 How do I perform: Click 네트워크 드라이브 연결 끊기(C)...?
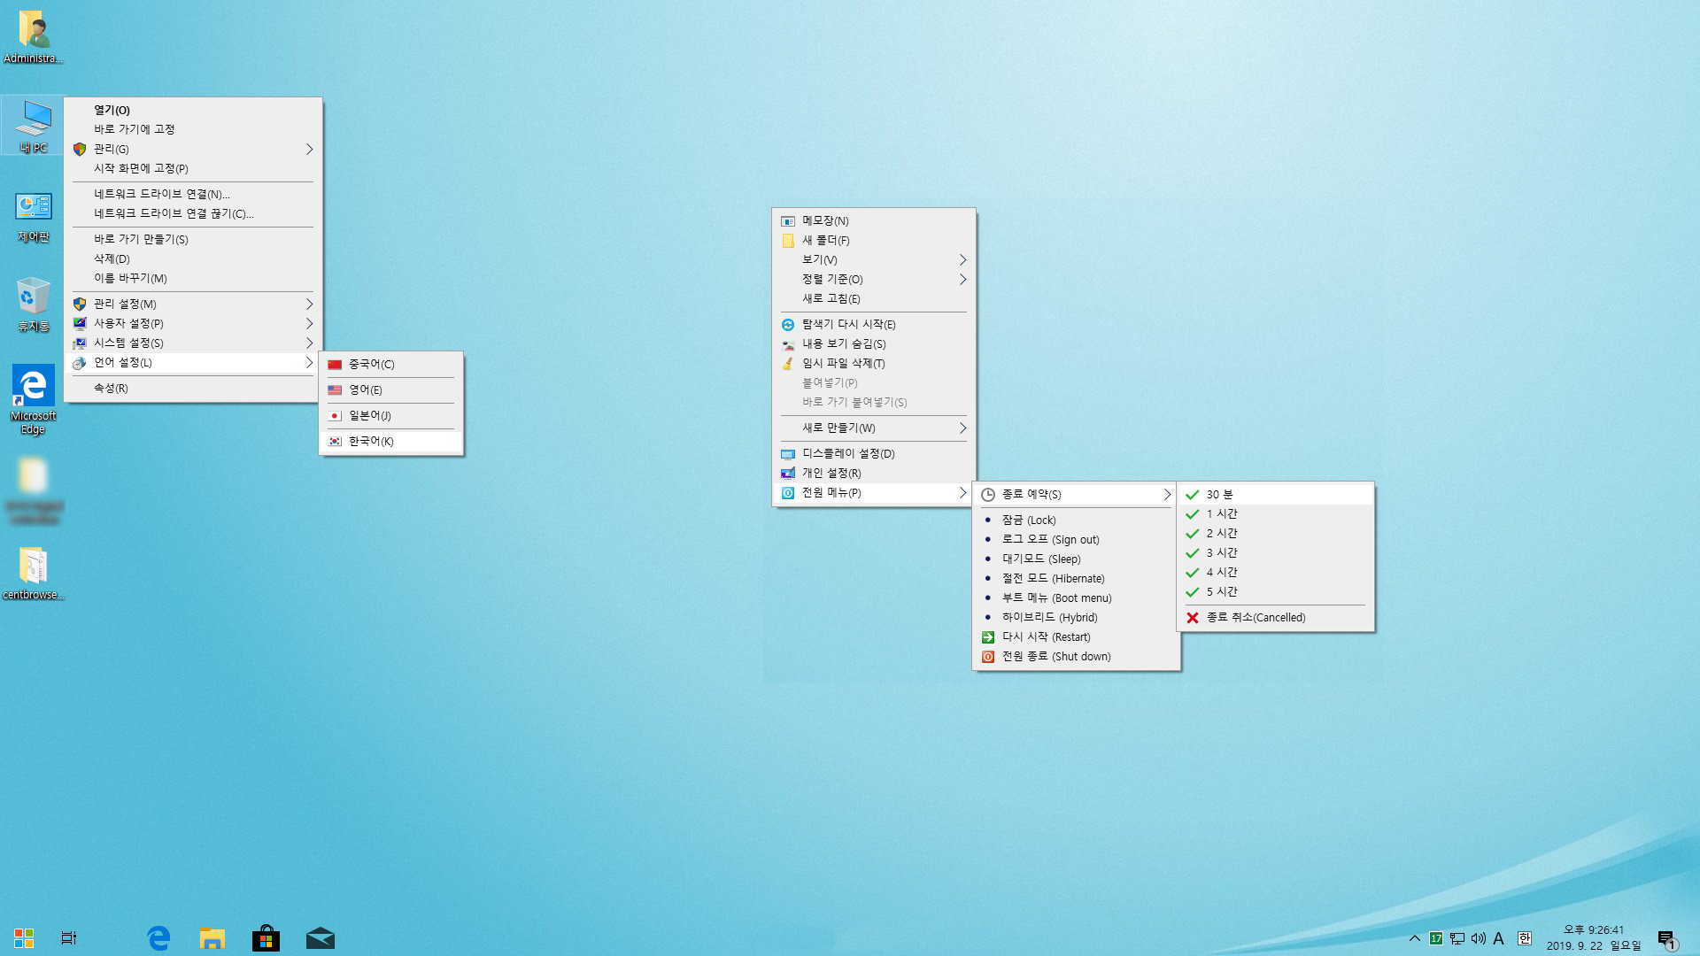(193, 213)
